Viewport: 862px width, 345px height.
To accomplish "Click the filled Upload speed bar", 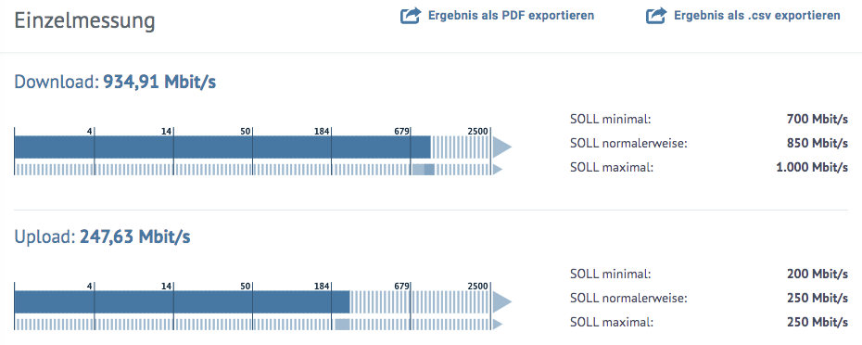I will (x=182, y=301).
